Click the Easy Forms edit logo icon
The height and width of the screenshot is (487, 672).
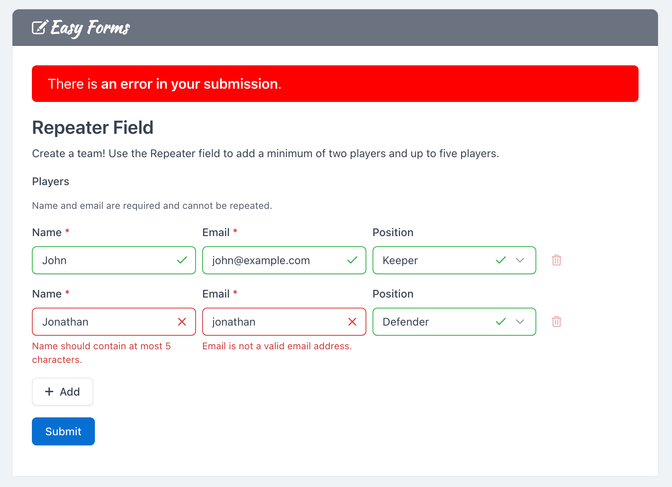(40, 27)
